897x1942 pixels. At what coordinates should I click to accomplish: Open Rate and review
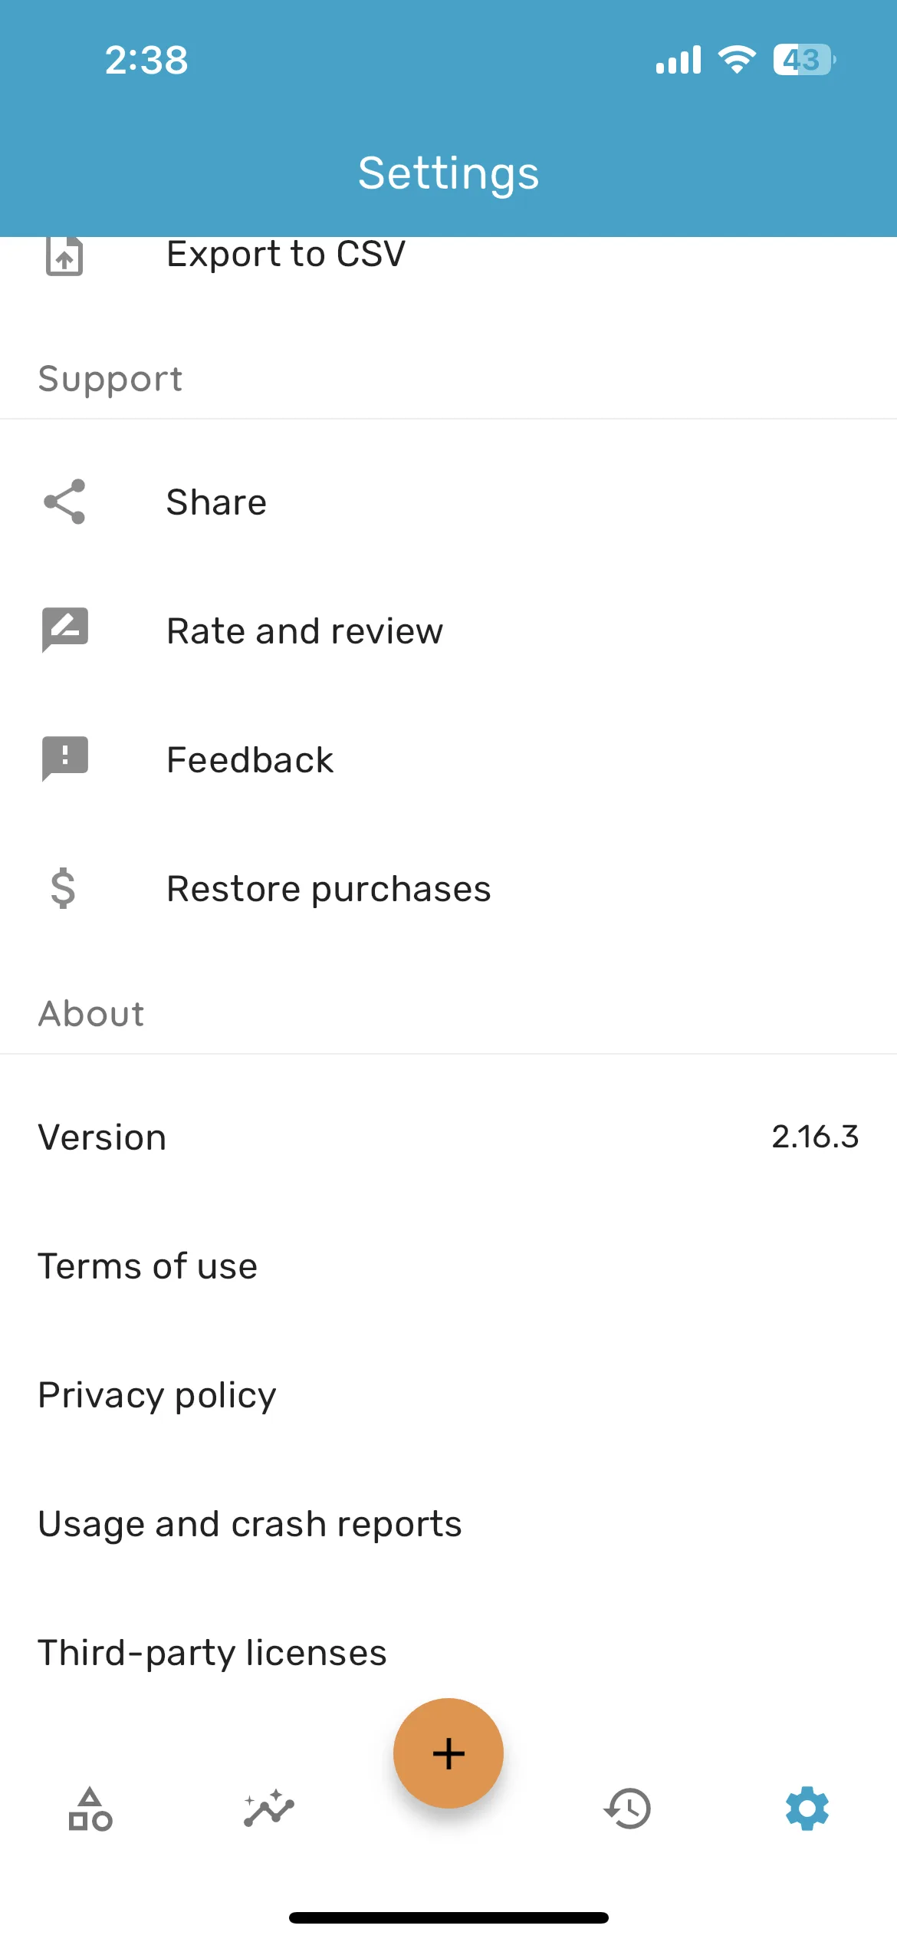pos(449,630)
